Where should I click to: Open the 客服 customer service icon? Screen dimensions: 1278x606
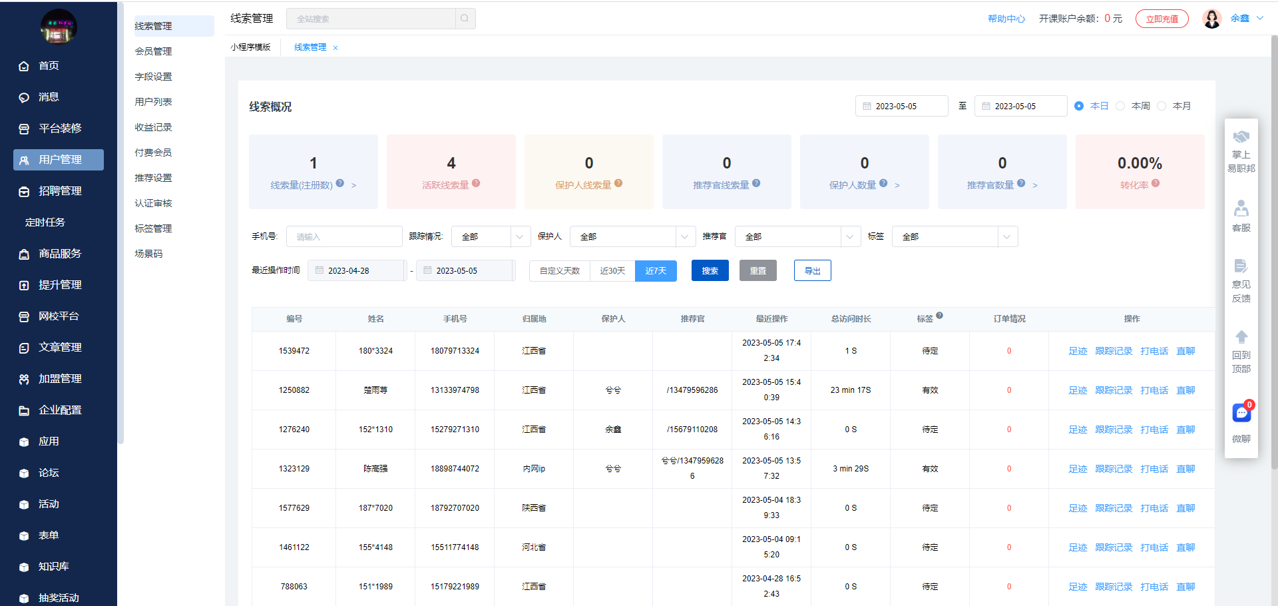1241,208
